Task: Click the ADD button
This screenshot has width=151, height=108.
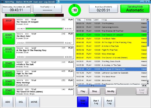Action: click(8, 102)
